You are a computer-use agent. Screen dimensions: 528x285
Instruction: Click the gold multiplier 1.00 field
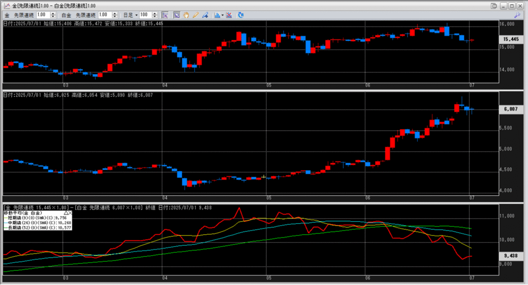click(x=43, y=15)
